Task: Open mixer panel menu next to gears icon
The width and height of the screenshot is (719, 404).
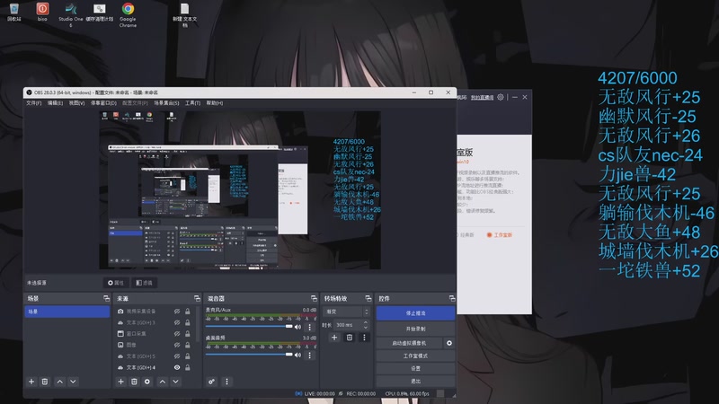Action: pos(226,382)
